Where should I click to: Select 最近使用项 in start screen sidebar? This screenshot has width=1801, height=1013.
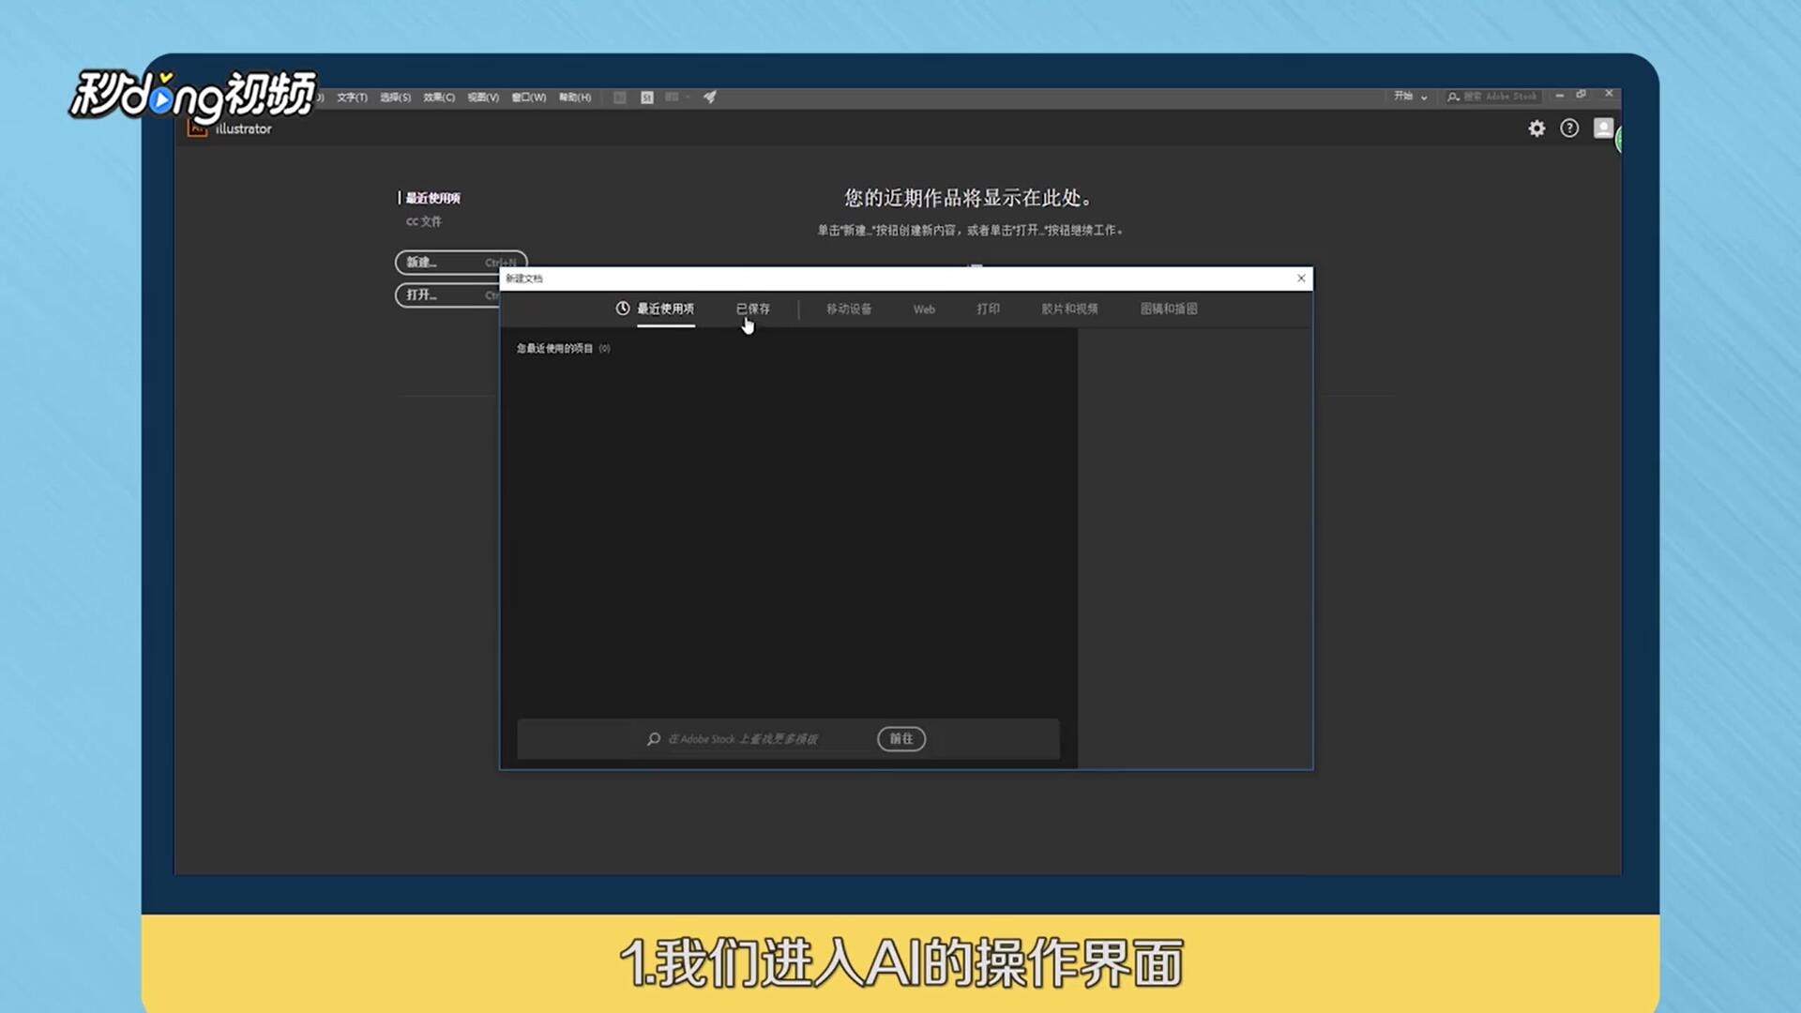click(x=432, y=198)
